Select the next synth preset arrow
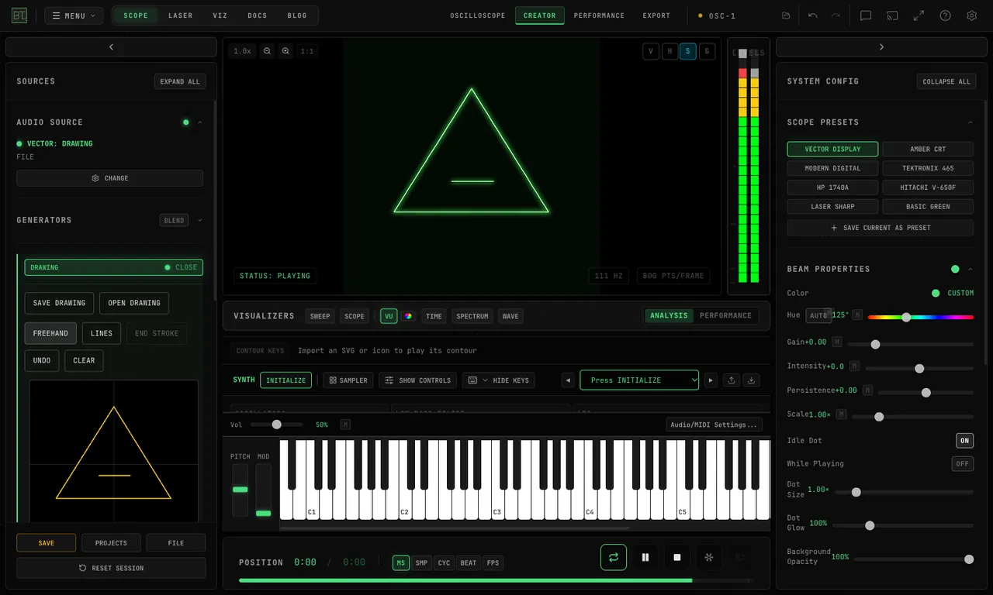The image size is (993, 595). coord(710,380)
